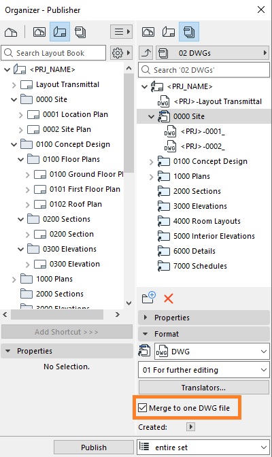Click the go up one level arrow icon

pyautogui.click(x=146, y=53)
